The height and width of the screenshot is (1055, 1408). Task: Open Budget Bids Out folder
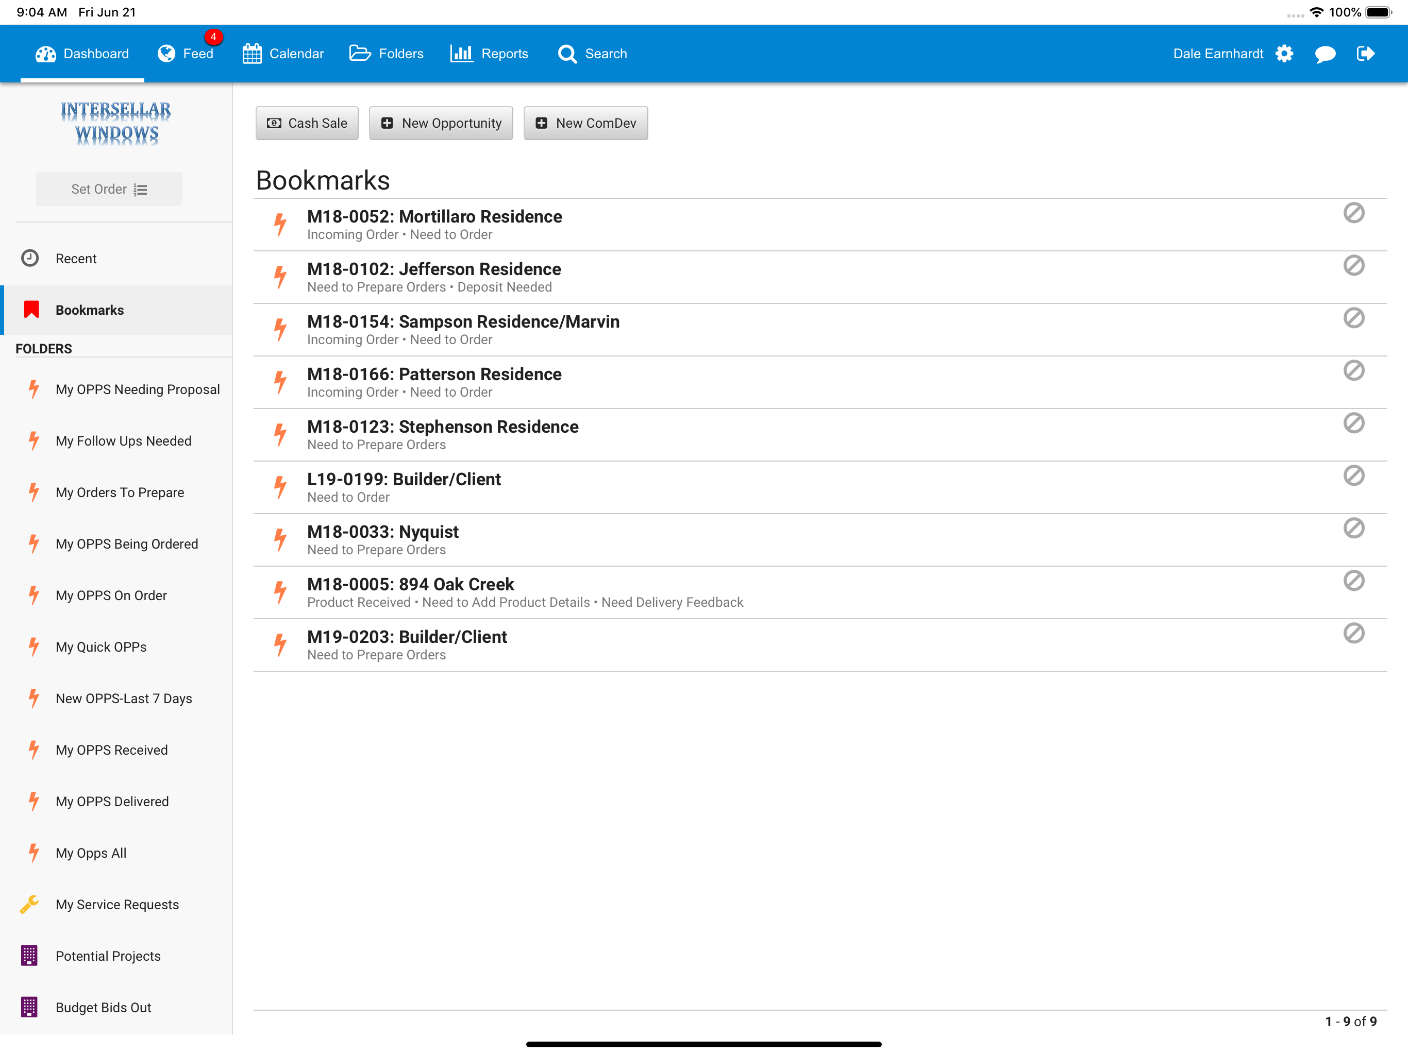click(x=116, y=1008)
